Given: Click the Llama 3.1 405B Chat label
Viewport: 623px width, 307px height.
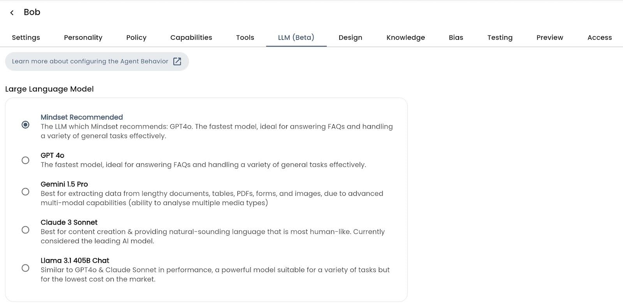Looking at the screenshot, I should pyautogui.click(x=75, y=261).
